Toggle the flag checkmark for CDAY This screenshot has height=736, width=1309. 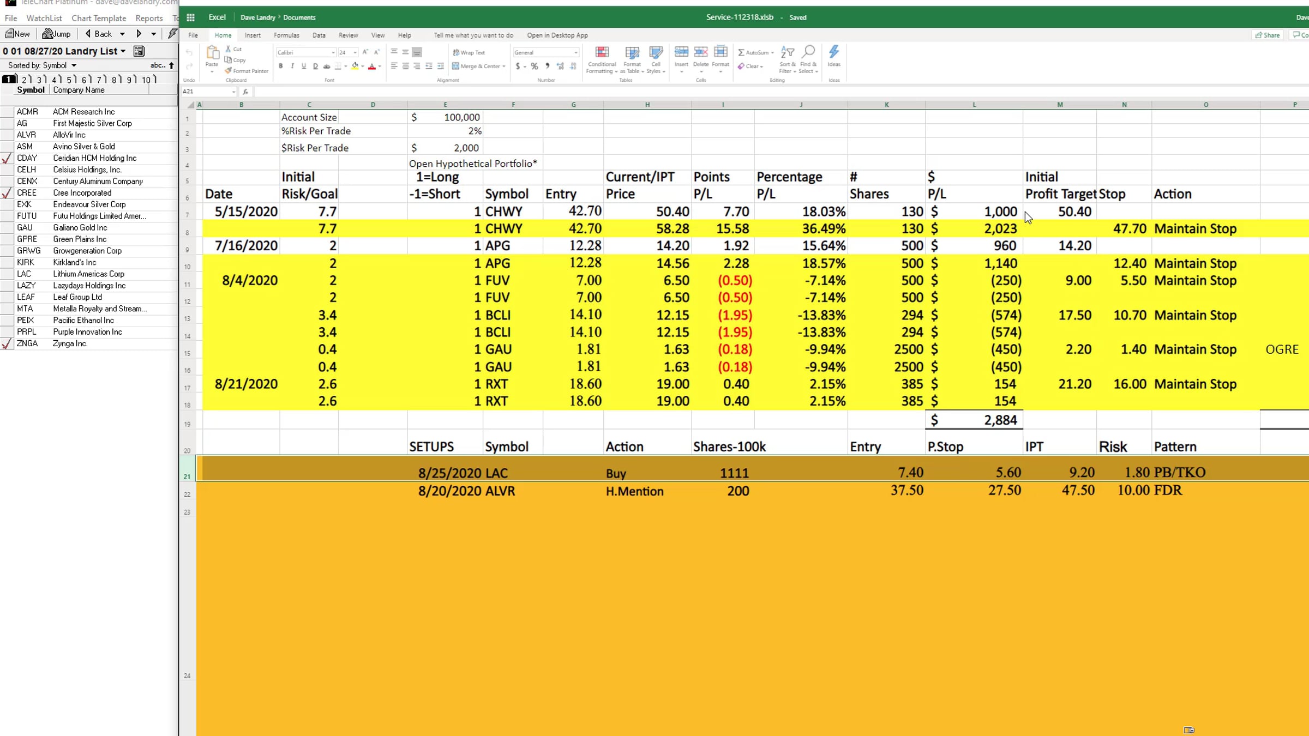coord(7,158)
